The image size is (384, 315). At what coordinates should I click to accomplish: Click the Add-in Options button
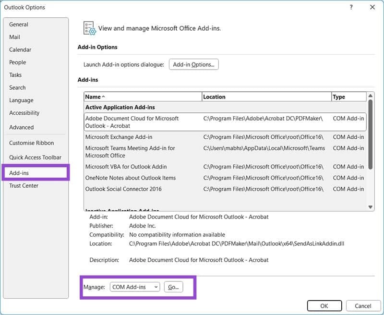coord(193,64)
